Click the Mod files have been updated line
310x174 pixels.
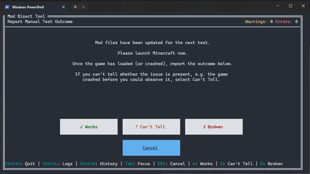click(x=152, y=43)
